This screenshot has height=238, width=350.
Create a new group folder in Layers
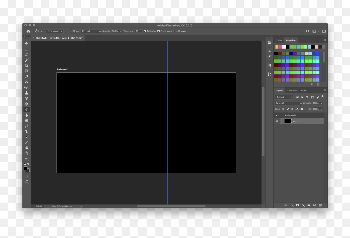[309, 205]
